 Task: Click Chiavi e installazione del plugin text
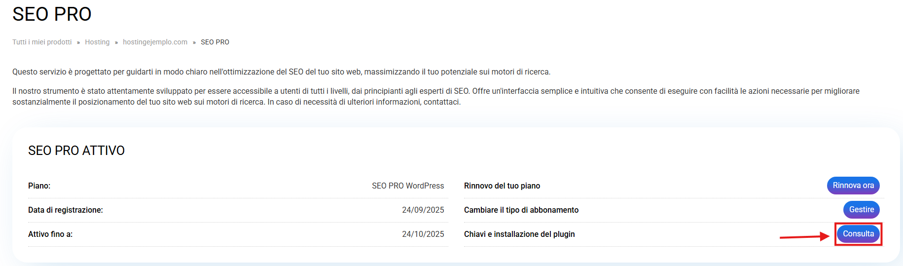coord(519,234)
